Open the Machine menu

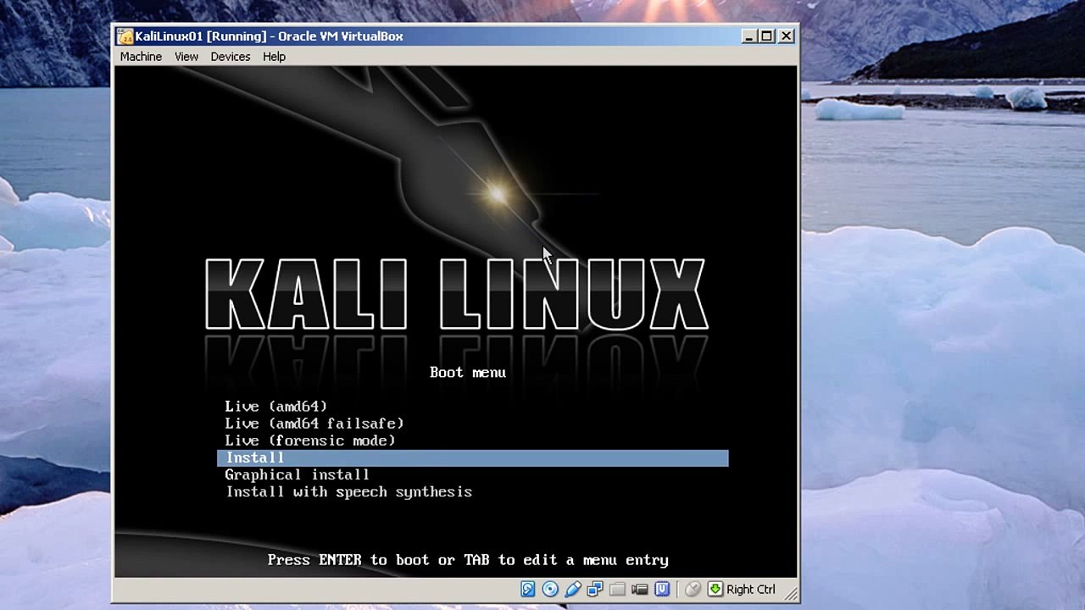(141, 57)
